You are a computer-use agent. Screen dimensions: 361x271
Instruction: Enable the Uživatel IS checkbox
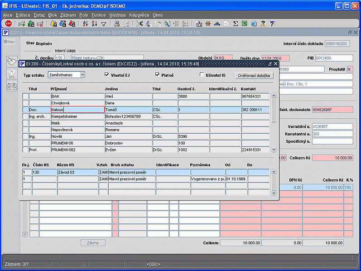pos(202,75)
